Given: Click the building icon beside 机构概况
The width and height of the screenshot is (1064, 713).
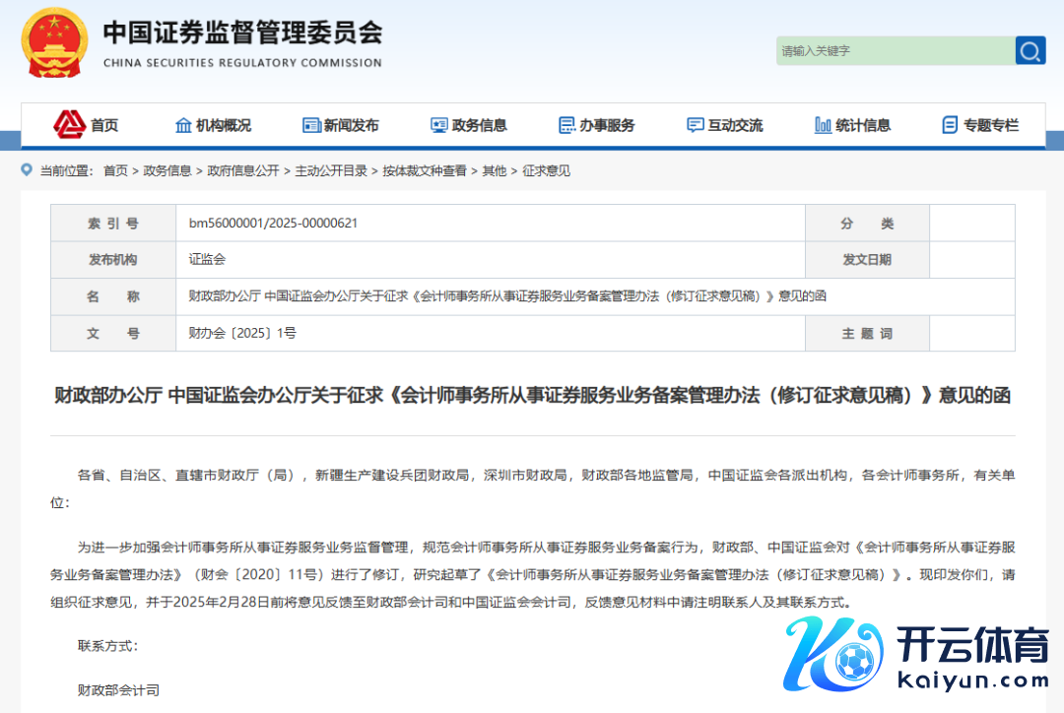Looking at the screenshot, I should (x=183, y=125).
